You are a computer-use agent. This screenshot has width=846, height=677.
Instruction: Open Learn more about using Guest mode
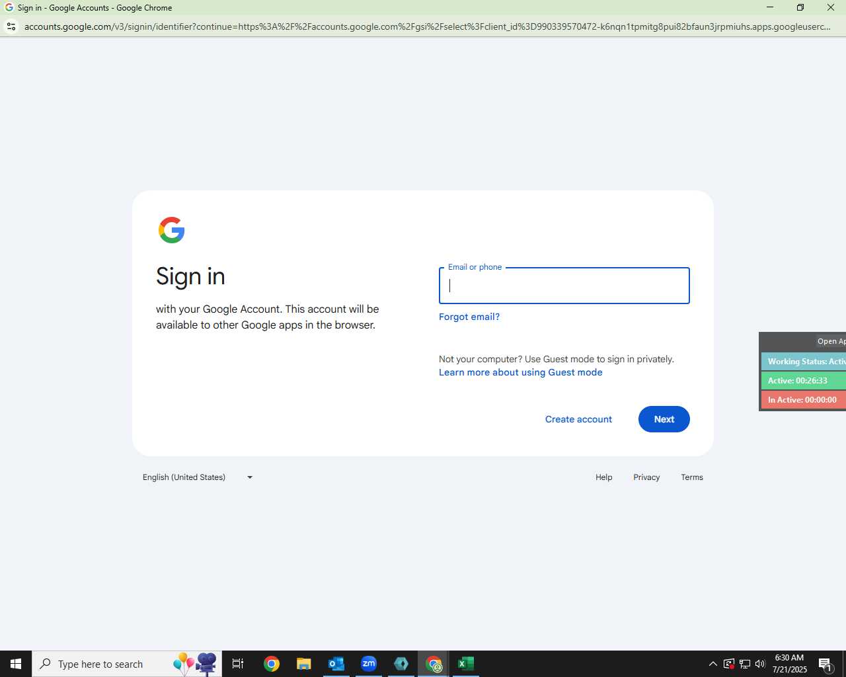pyautogui.click(x=521, y=372)
